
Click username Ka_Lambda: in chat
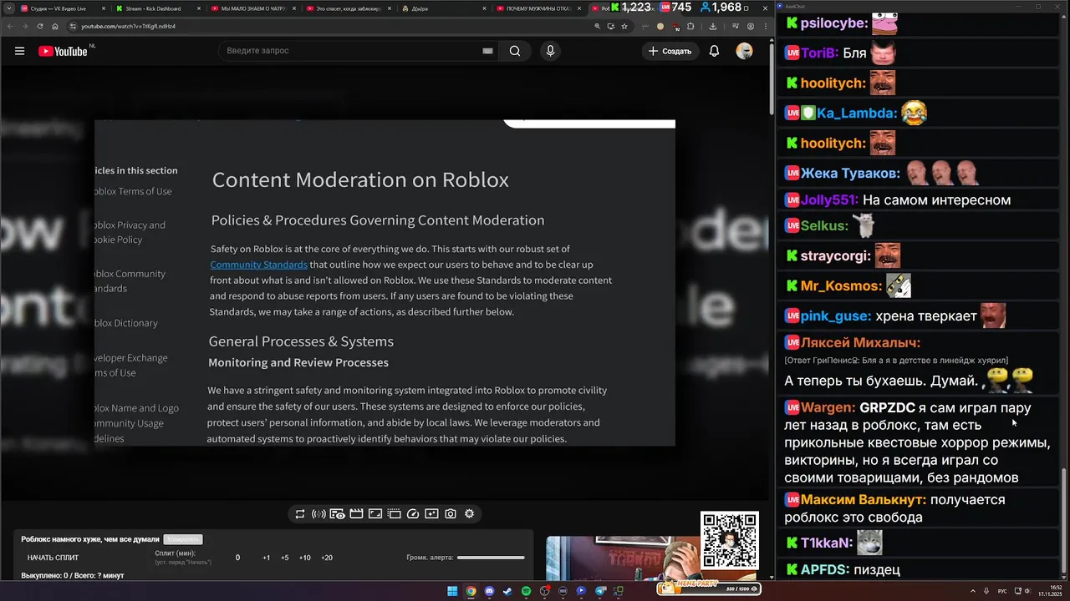857,113
